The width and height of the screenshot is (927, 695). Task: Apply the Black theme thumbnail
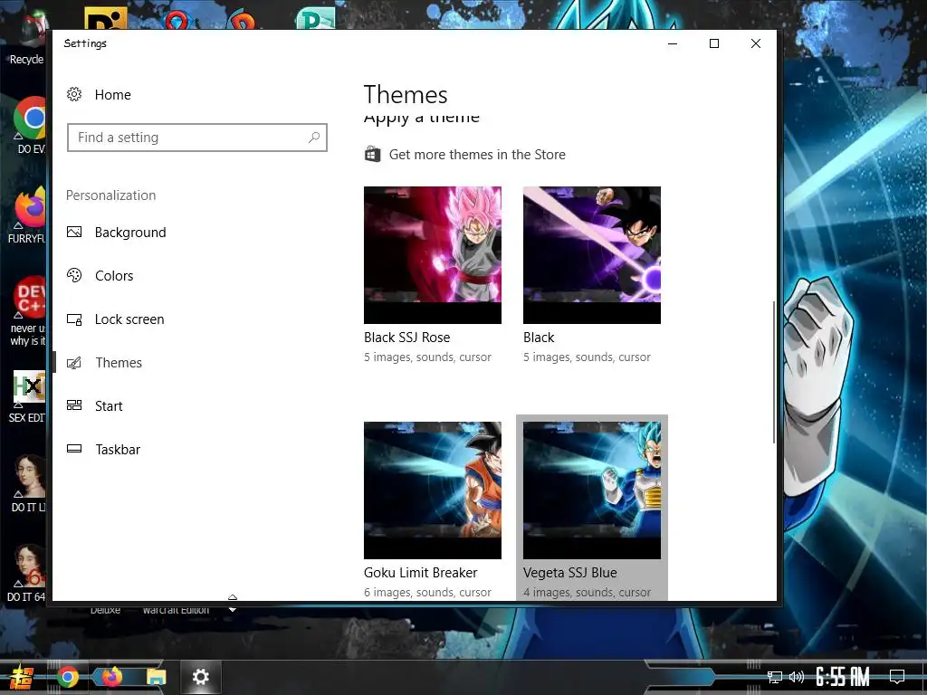pos(592,255)
